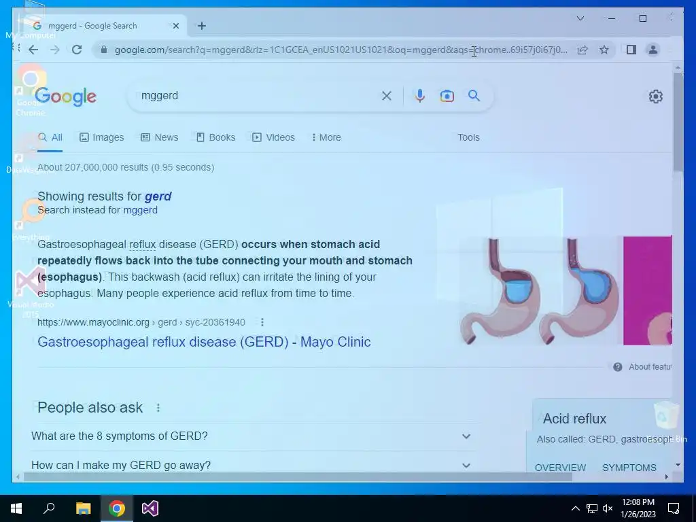
Task: Open File Explorer from the taskbar
Action: tap(83, 508)
